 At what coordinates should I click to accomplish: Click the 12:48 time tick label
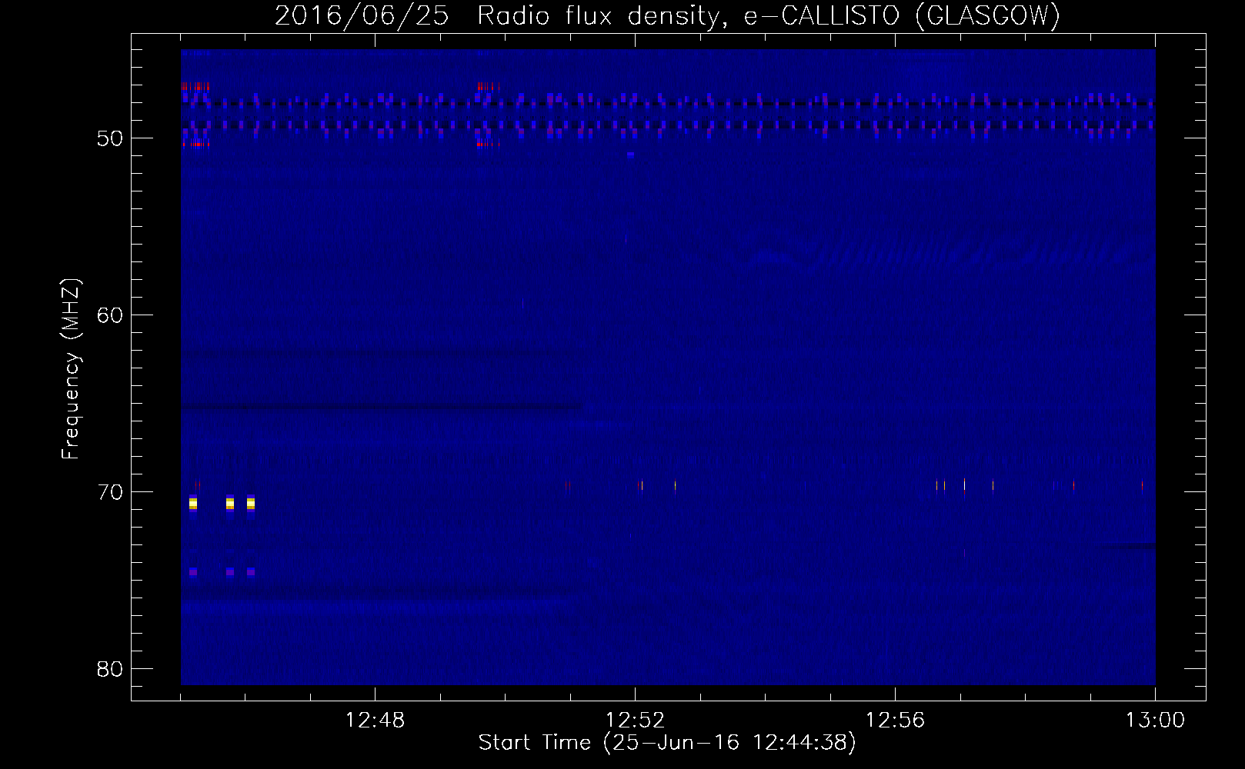[x=375, y=721]
